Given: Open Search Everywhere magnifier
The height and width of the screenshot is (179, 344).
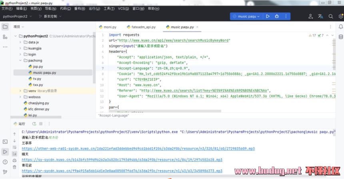Looking at the screenshot, I should tap(331, 16).
